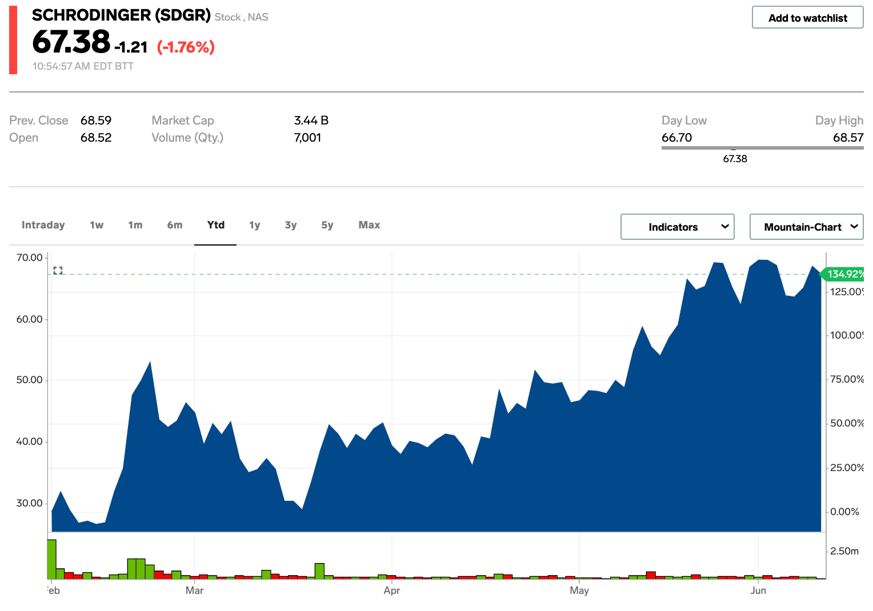This screenshot has width=873, height=611.
Task: Select the Max time range tab
Action: pyautogui.click(x=370, y=225)
